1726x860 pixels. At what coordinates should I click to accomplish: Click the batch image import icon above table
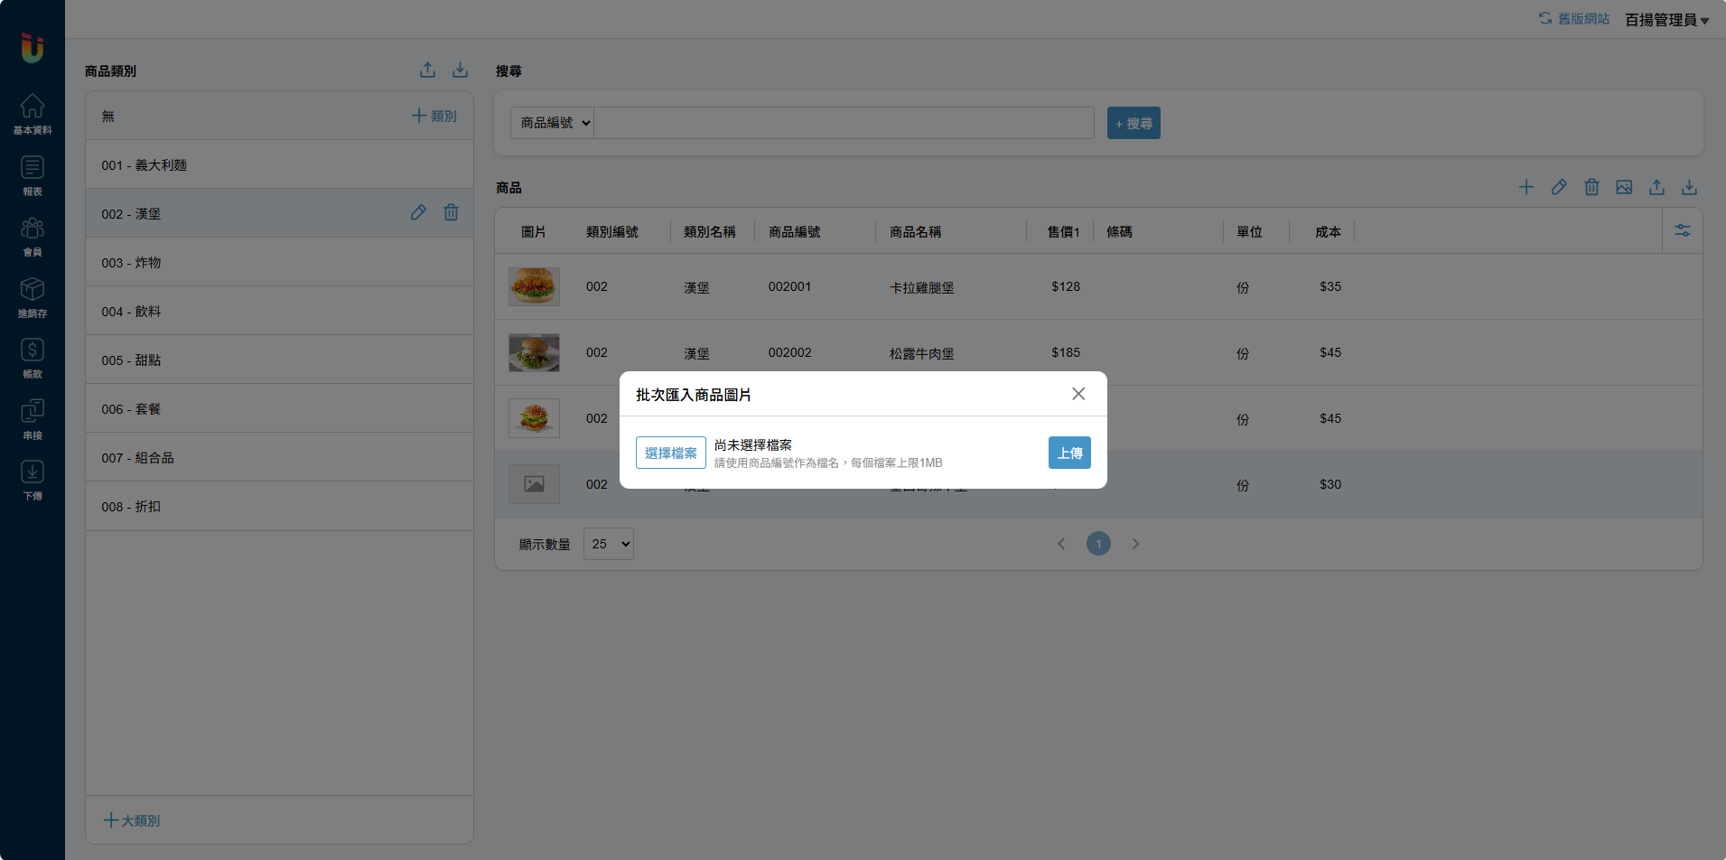pyautogui.click(x=1624, y=187)
